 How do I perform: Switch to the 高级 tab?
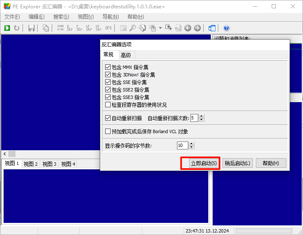(126, 55)
